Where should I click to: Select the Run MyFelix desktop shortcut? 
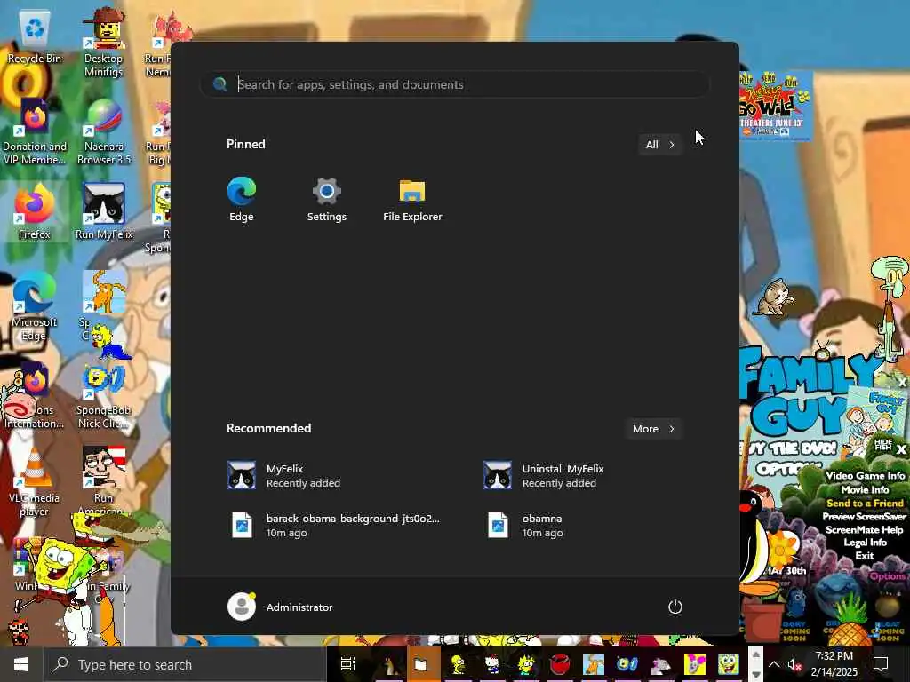coord(104,211)
